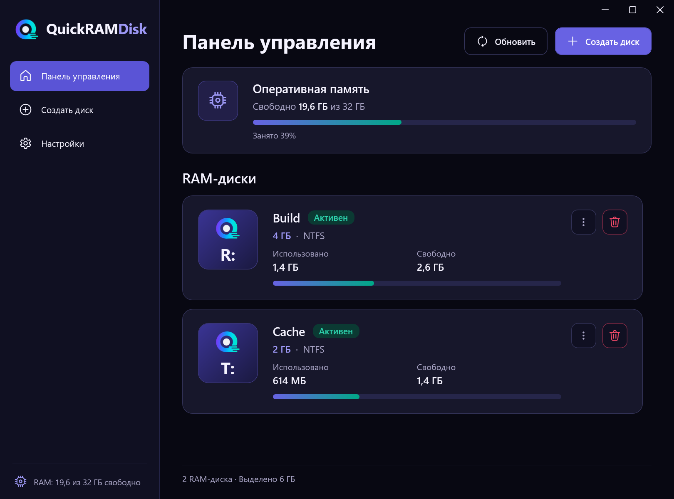The image size is (674, 499).
Task: Delete the Build RAM disk
Action: pos(615,222)
